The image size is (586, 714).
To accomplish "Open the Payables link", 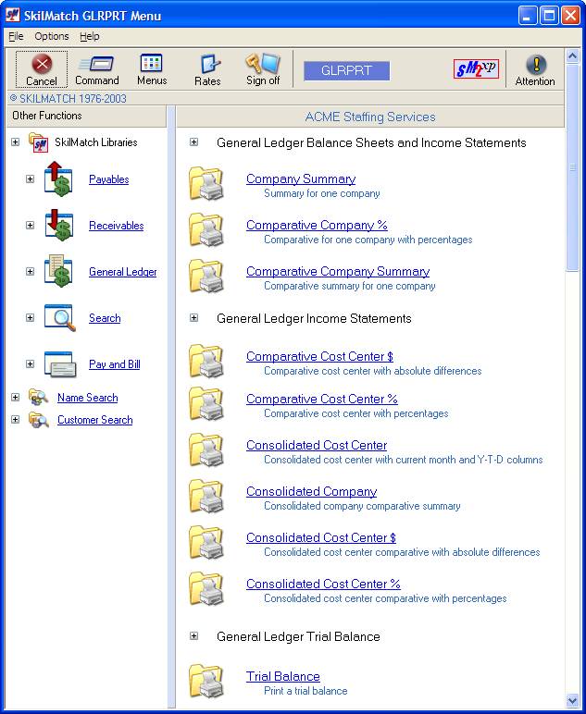I will pyautogui.click(x=109, y=179).
